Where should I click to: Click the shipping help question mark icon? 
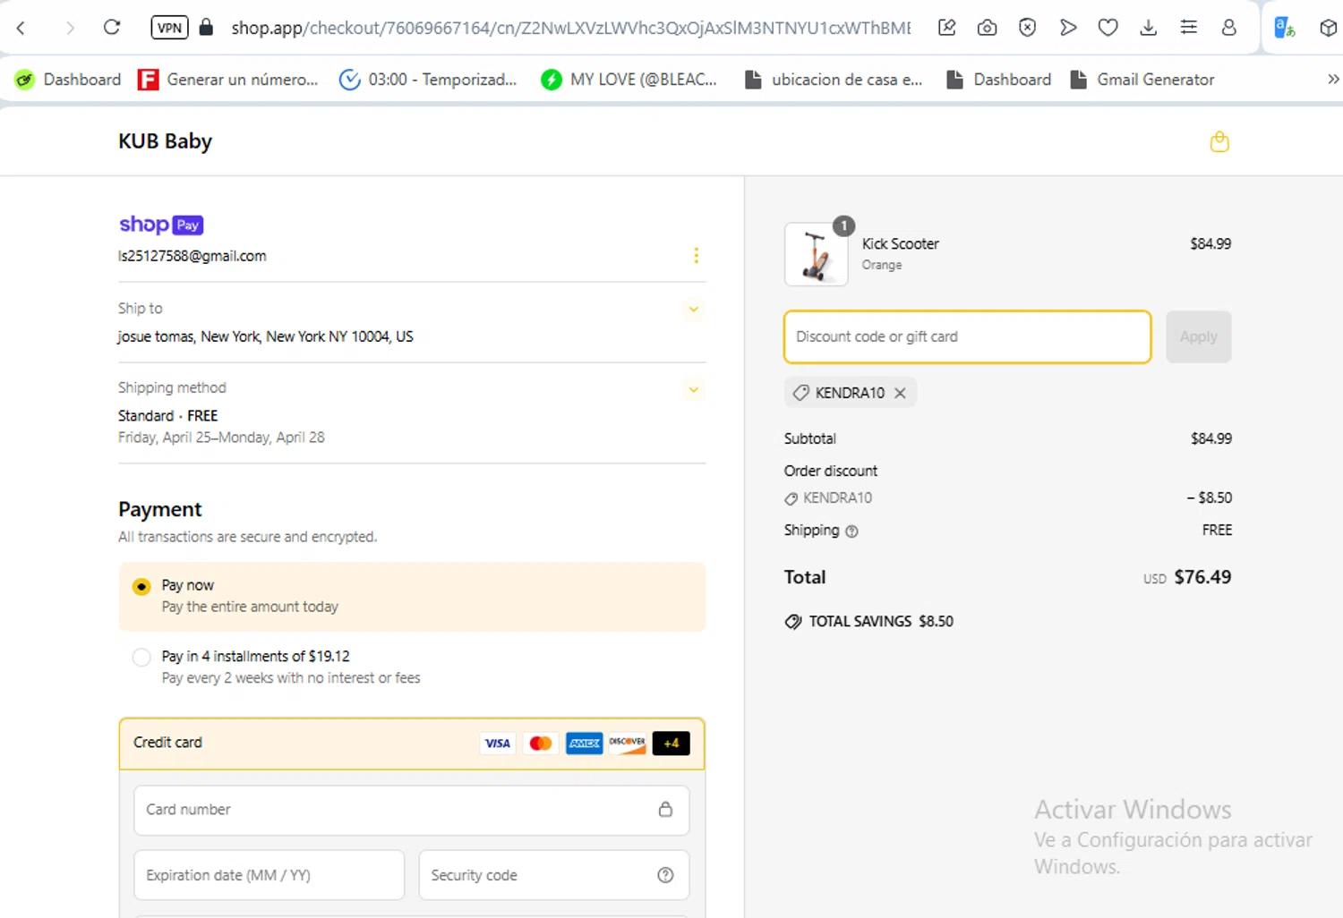point(851,531)
